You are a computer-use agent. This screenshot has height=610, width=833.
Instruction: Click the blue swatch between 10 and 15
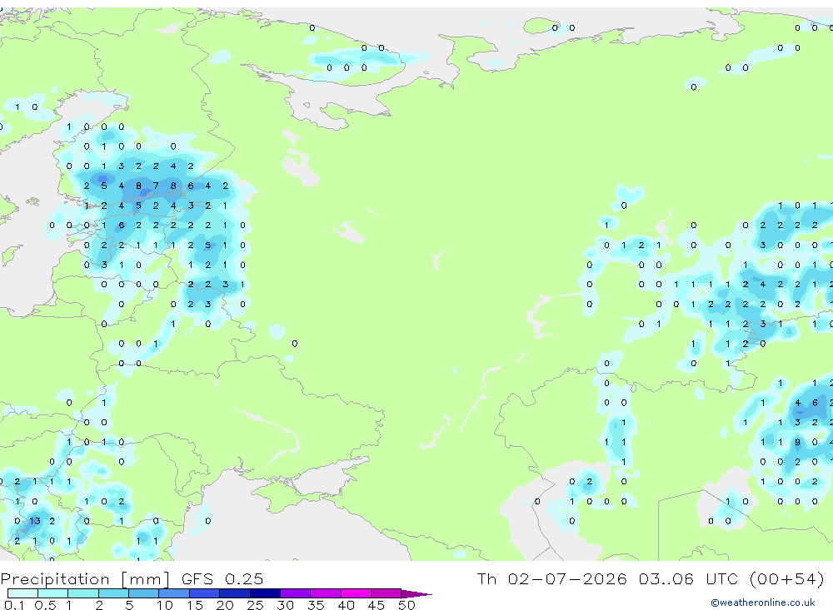(x=174, y=593)
